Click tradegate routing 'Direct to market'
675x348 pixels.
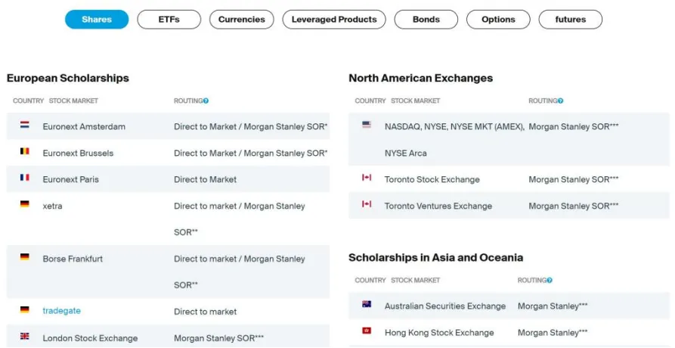(206, 312)
